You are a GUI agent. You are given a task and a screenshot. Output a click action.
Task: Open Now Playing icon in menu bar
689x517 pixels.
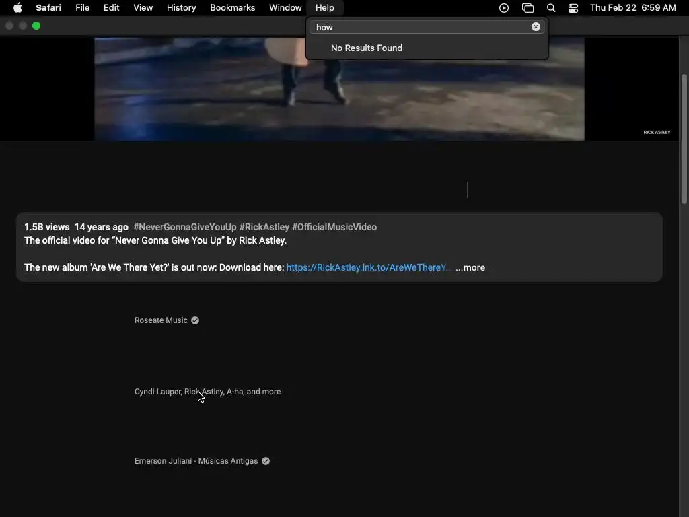click(504, 8)
